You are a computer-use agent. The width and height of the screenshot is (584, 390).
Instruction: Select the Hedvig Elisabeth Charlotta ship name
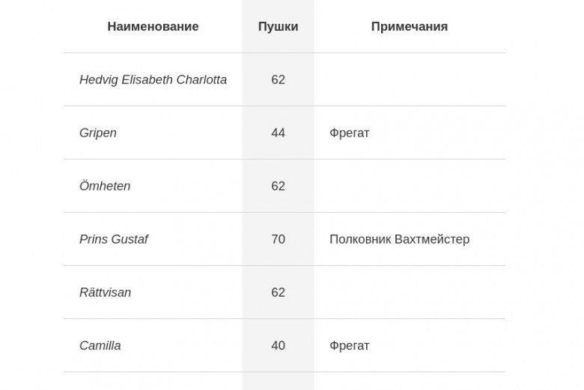[x=153, y=79]
